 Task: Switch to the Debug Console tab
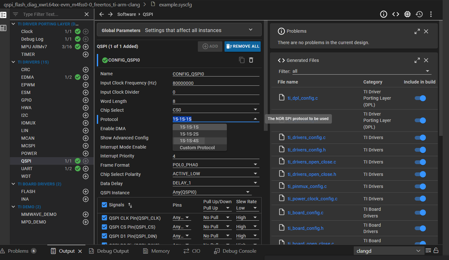(x=239, y=251)
